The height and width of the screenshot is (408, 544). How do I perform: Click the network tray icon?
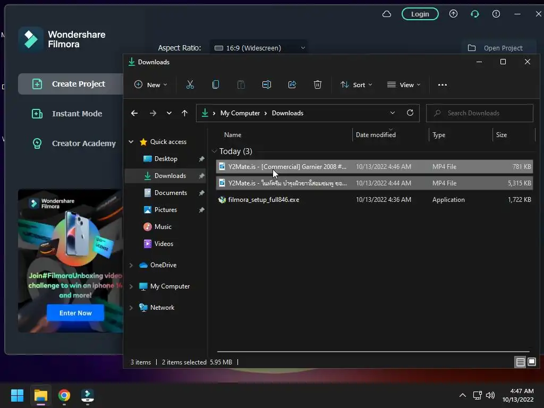click(x=478, y=395)
